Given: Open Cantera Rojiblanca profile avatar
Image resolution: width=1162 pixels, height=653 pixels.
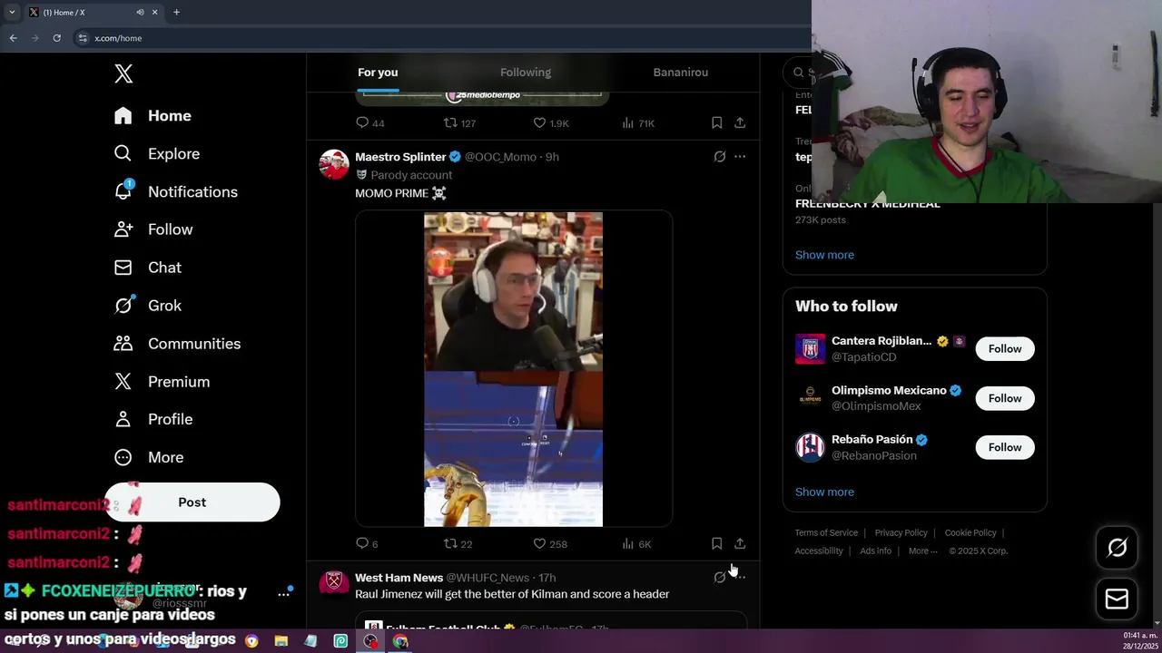Looking at the screenshot, I should point(811,349).
